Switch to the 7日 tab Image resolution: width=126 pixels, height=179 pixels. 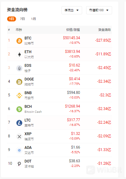coord(22,19)
